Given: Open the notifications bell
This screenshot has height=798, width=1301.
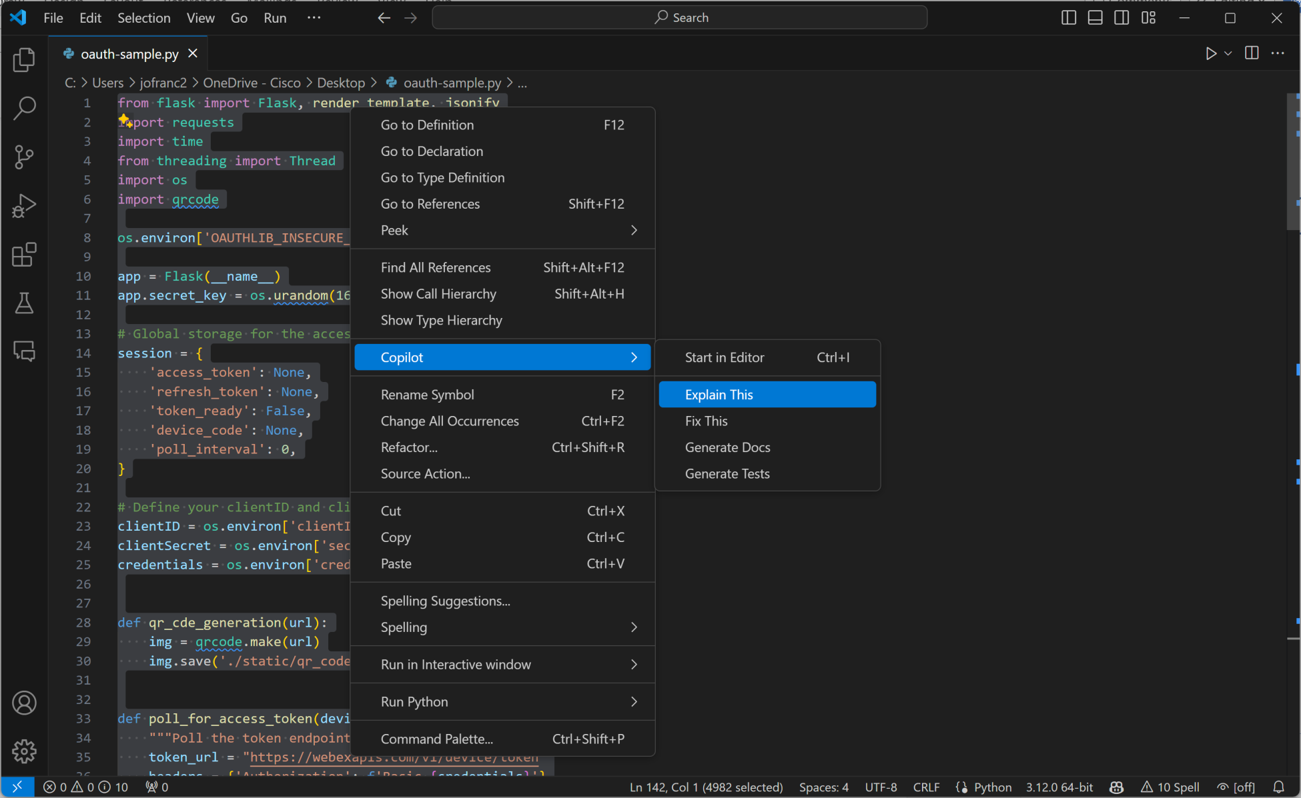Looking at the screenshot, I should point(1278,787).
